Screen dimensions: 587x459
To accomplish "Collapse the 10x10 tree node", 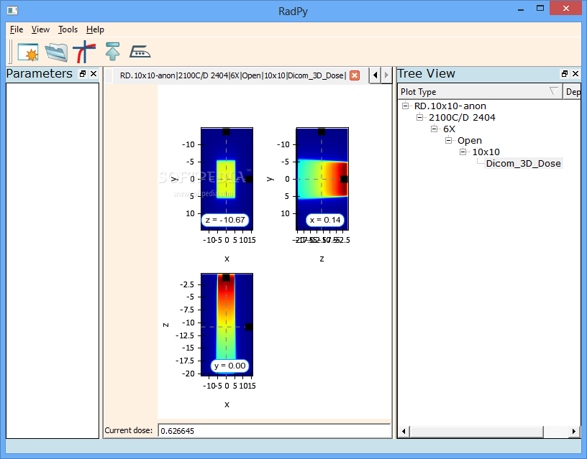I will tap(463, 152).
